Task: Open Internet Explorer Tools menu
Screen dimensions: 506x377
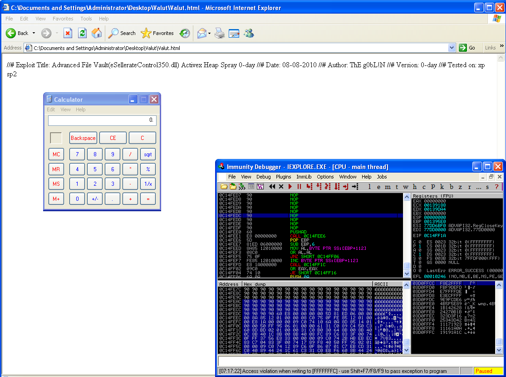Action: pos(86,19)
